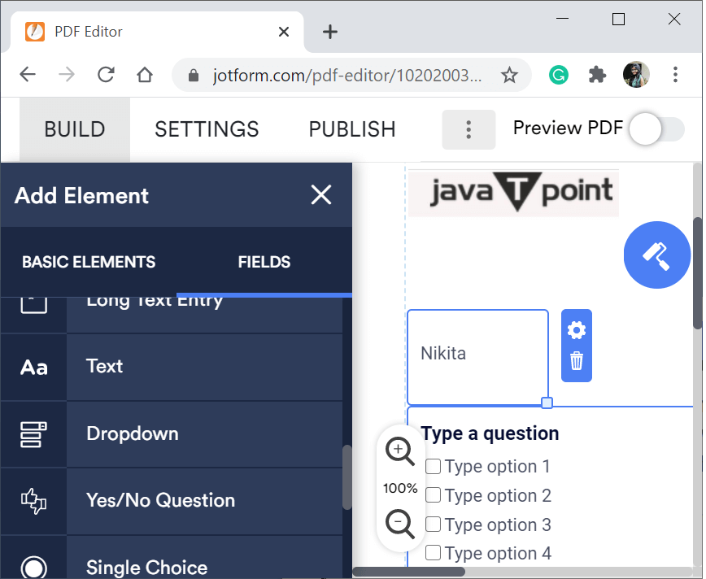This screenshot has height=579, width=706.
Task: Click the resize handle on Nikita field
Action: [x=547, y=403]
